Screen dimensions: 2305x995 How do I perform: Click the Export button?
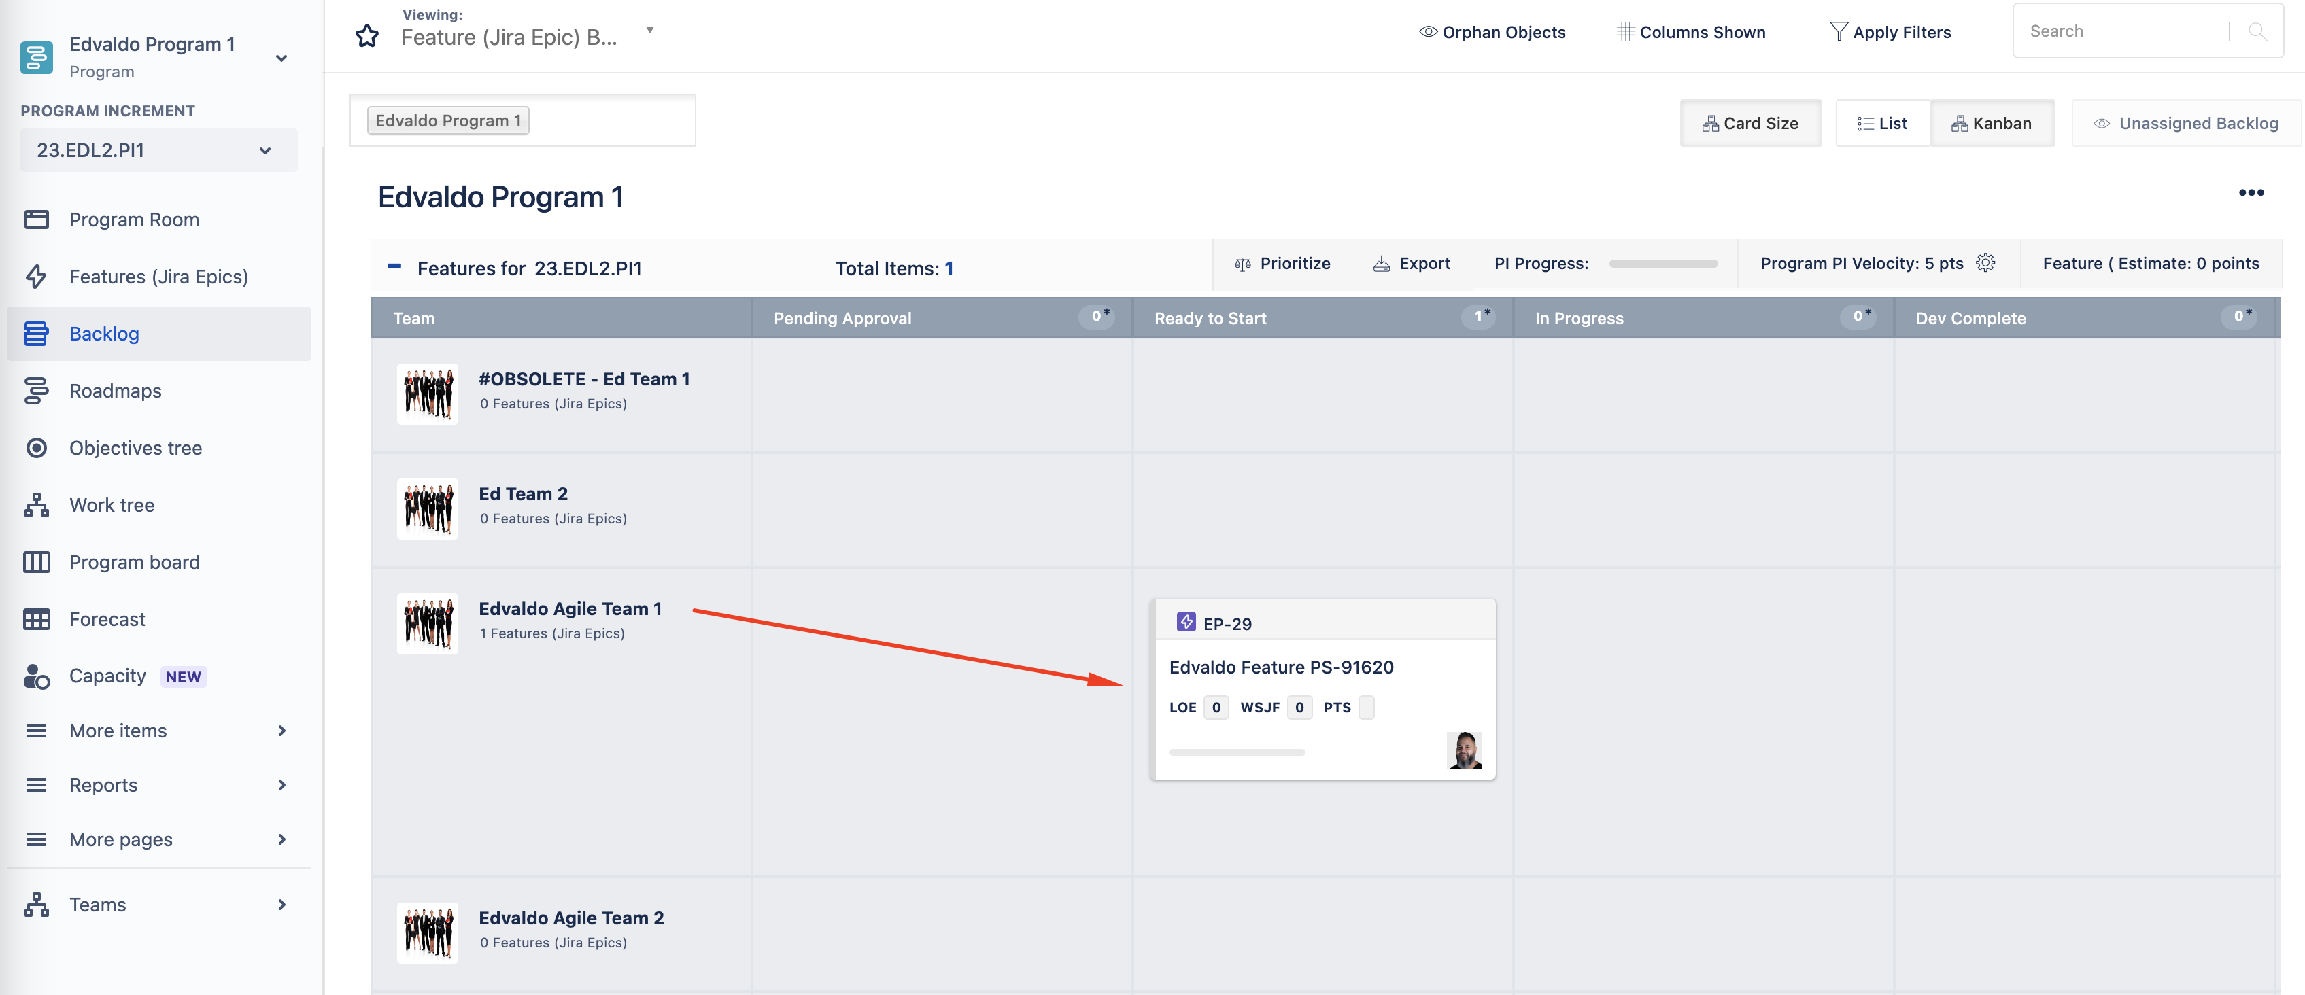pos(1411,263)
